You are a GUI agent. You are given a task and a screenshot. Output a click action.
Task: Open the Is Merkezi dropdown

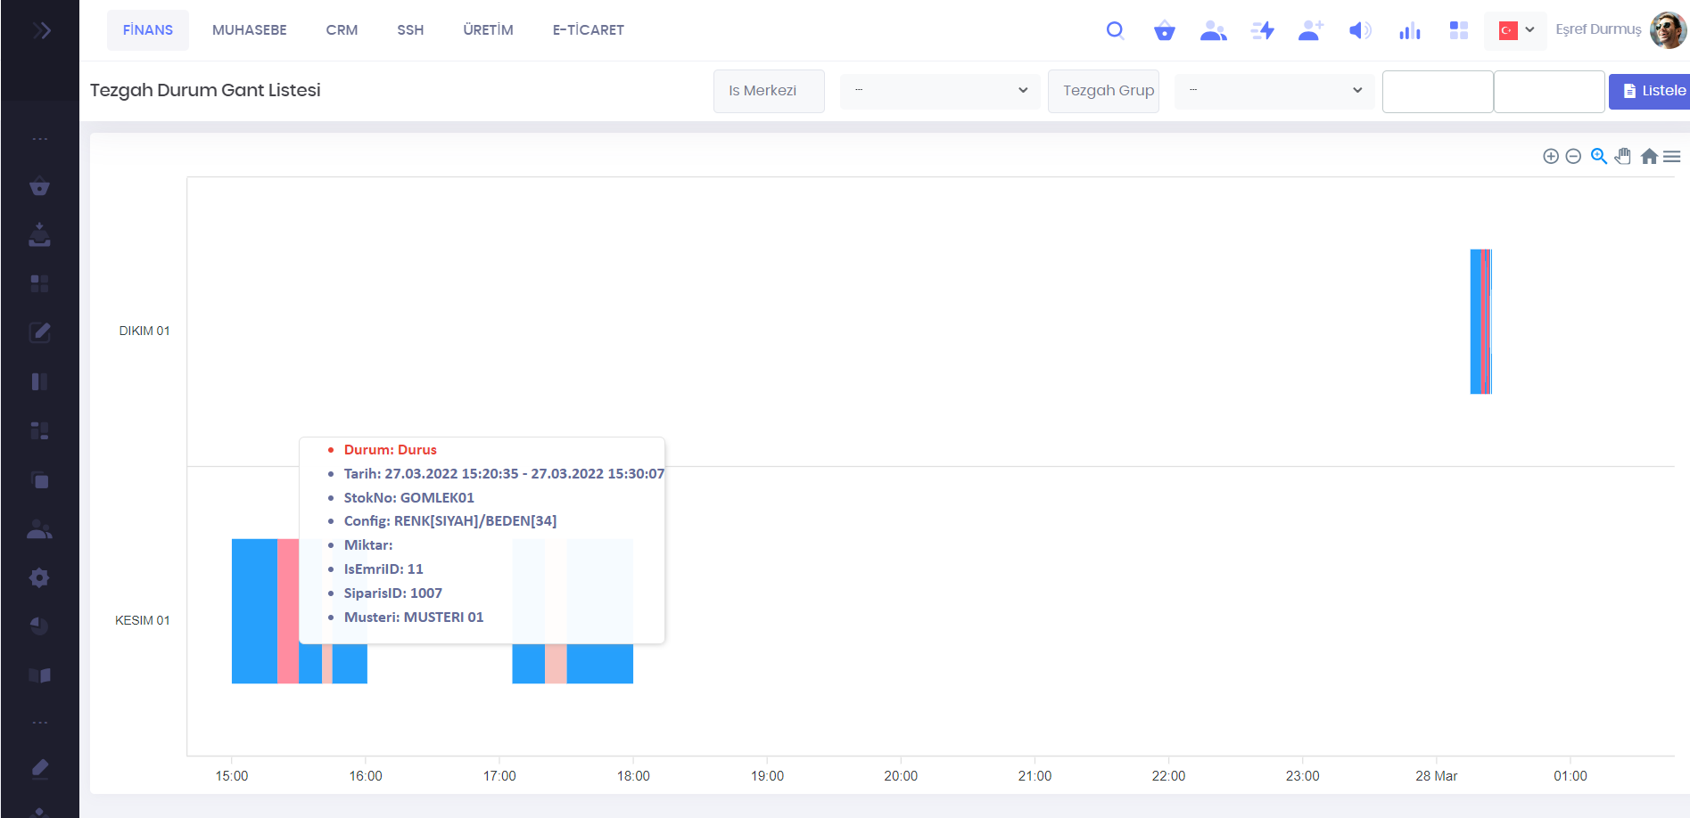(x=939, y=91)
